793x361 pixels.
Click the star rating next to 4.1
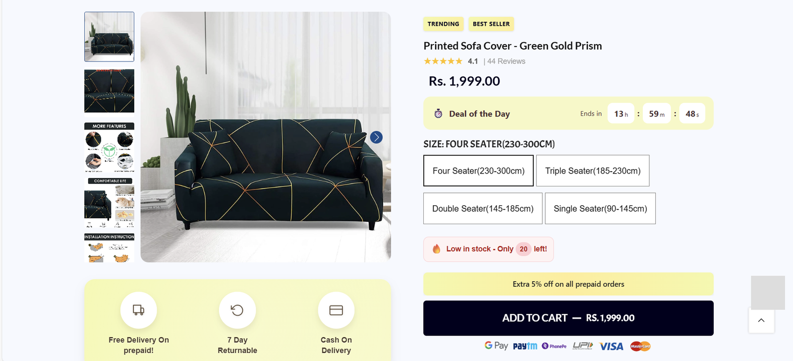[x=443, y=61]
